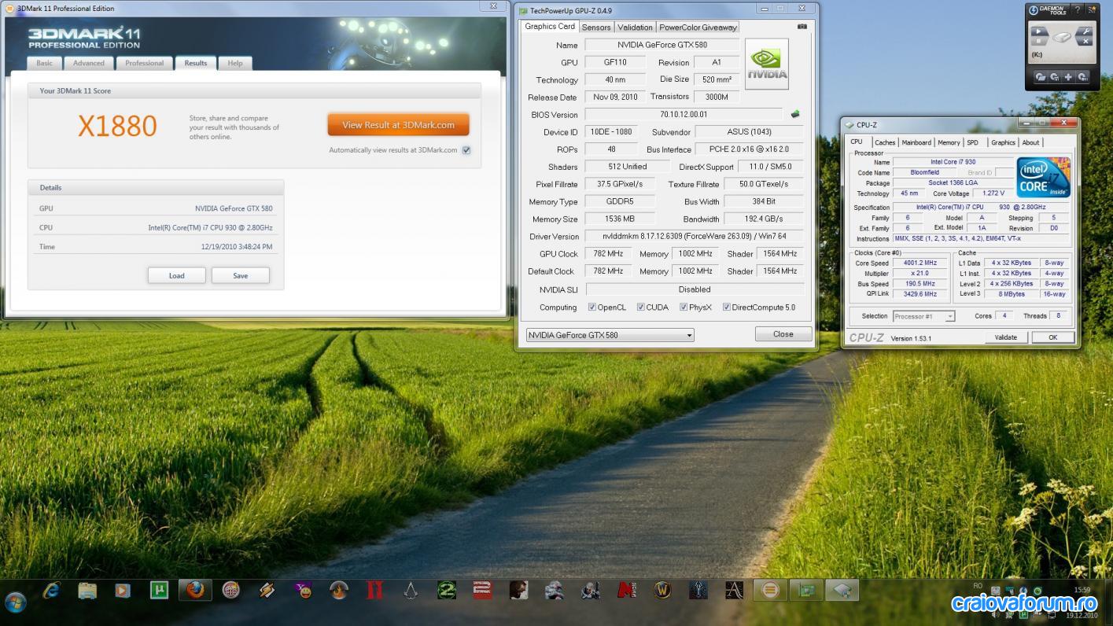Open Daemon Tools wrench settings icon
This screenshot has width=1113, height=626.
[1085, 31]
